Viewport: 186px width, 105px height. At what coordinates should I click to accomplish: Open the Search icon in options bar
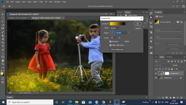[x=173, y=6]
